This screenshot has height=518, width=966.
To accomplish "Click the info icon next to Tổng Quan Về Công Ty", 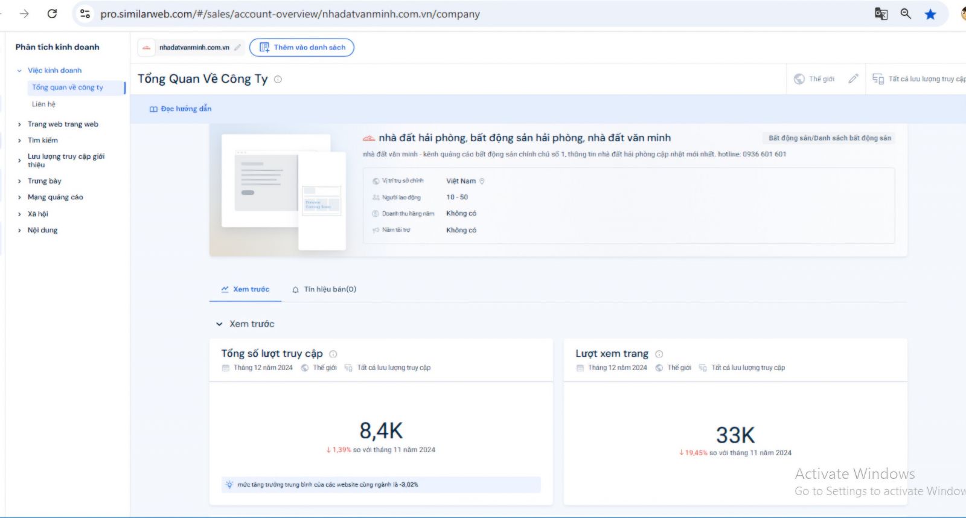I will (278, 79).
